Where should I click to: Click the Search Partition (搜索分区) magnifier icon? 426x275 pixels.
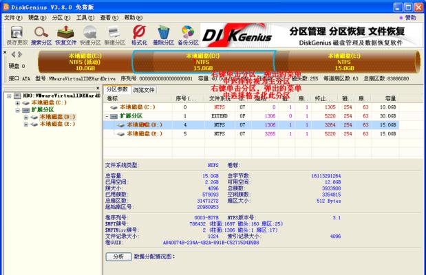(x=41, y=35)
